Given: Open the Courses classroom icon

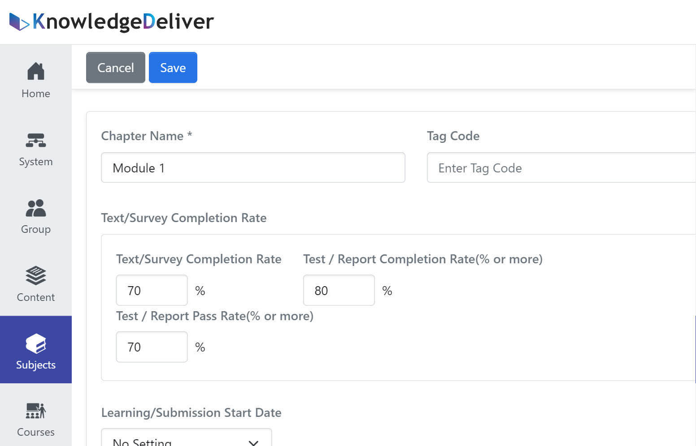Looking at the screenshot, I should pyautogui.click(x=36, y=411).
